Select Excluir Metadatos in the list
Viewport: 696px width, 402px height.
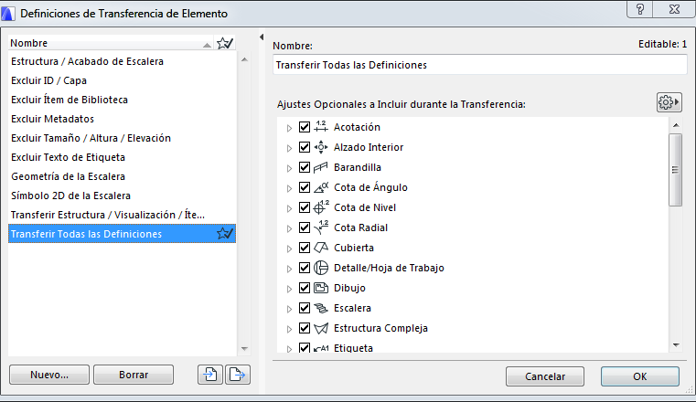(52, 119)
